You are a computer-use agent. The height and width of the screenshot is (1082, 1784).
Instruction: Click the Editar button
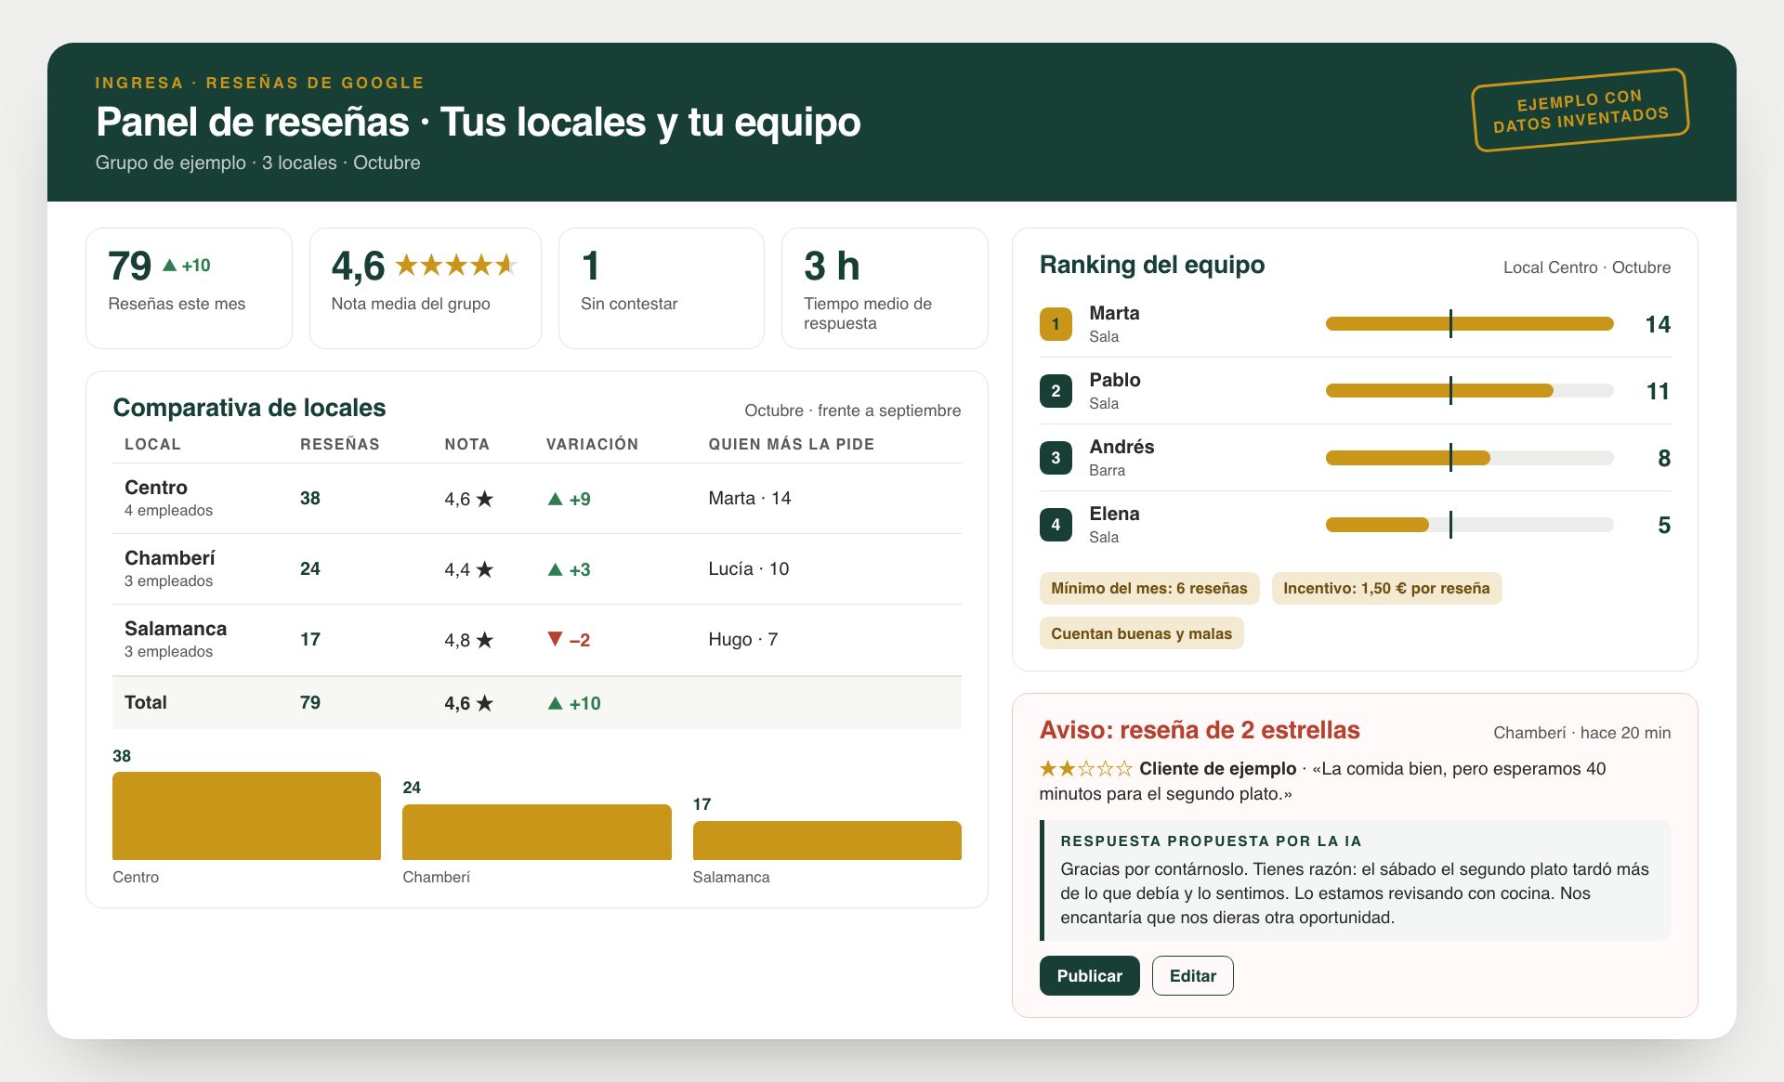point(1192,975)
